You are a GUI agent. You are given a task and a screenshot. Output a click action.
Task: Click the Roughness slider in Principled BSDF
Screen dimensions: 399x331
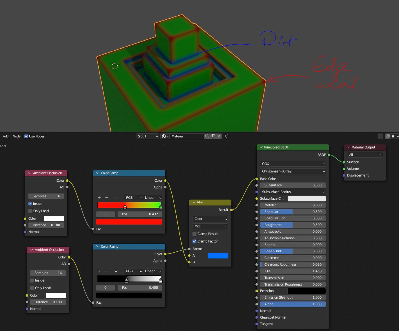[293, 225]
